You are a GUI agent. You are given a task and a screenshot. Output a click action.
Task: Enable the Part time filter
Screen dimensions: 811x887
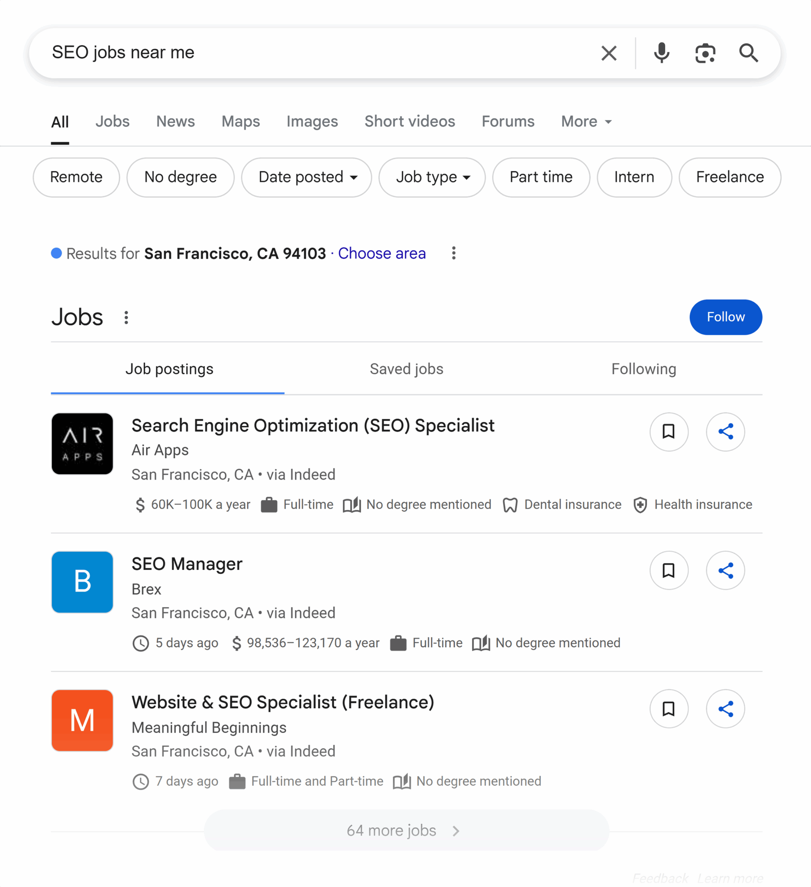tap(541, 177)
